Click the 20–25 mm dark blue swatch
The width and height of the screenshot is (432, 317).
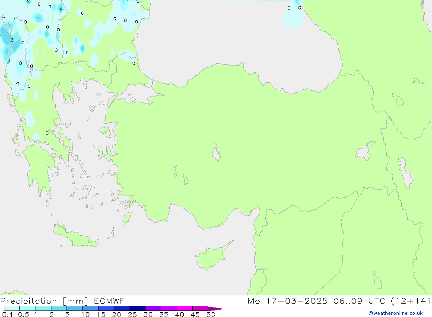click(x=121, y=308)
